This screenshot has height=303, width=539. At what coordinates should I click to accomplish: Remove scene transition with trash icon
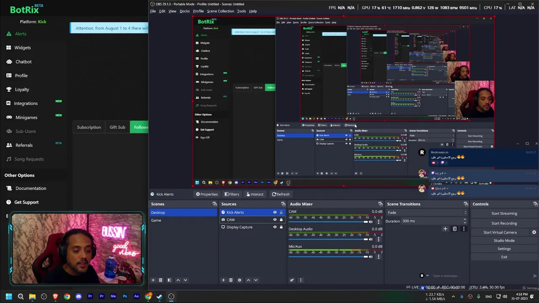(454, 229)
